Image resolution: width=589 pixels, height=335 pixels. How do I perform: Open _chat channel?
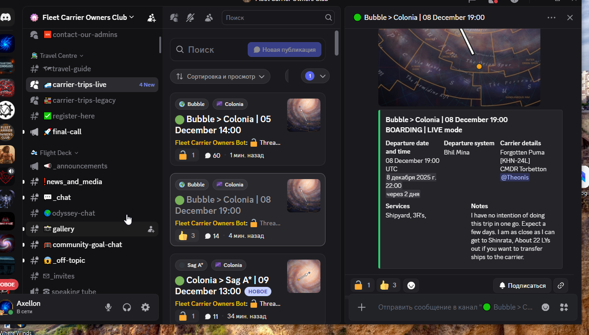pyautogui.click(x=92, y=198)
